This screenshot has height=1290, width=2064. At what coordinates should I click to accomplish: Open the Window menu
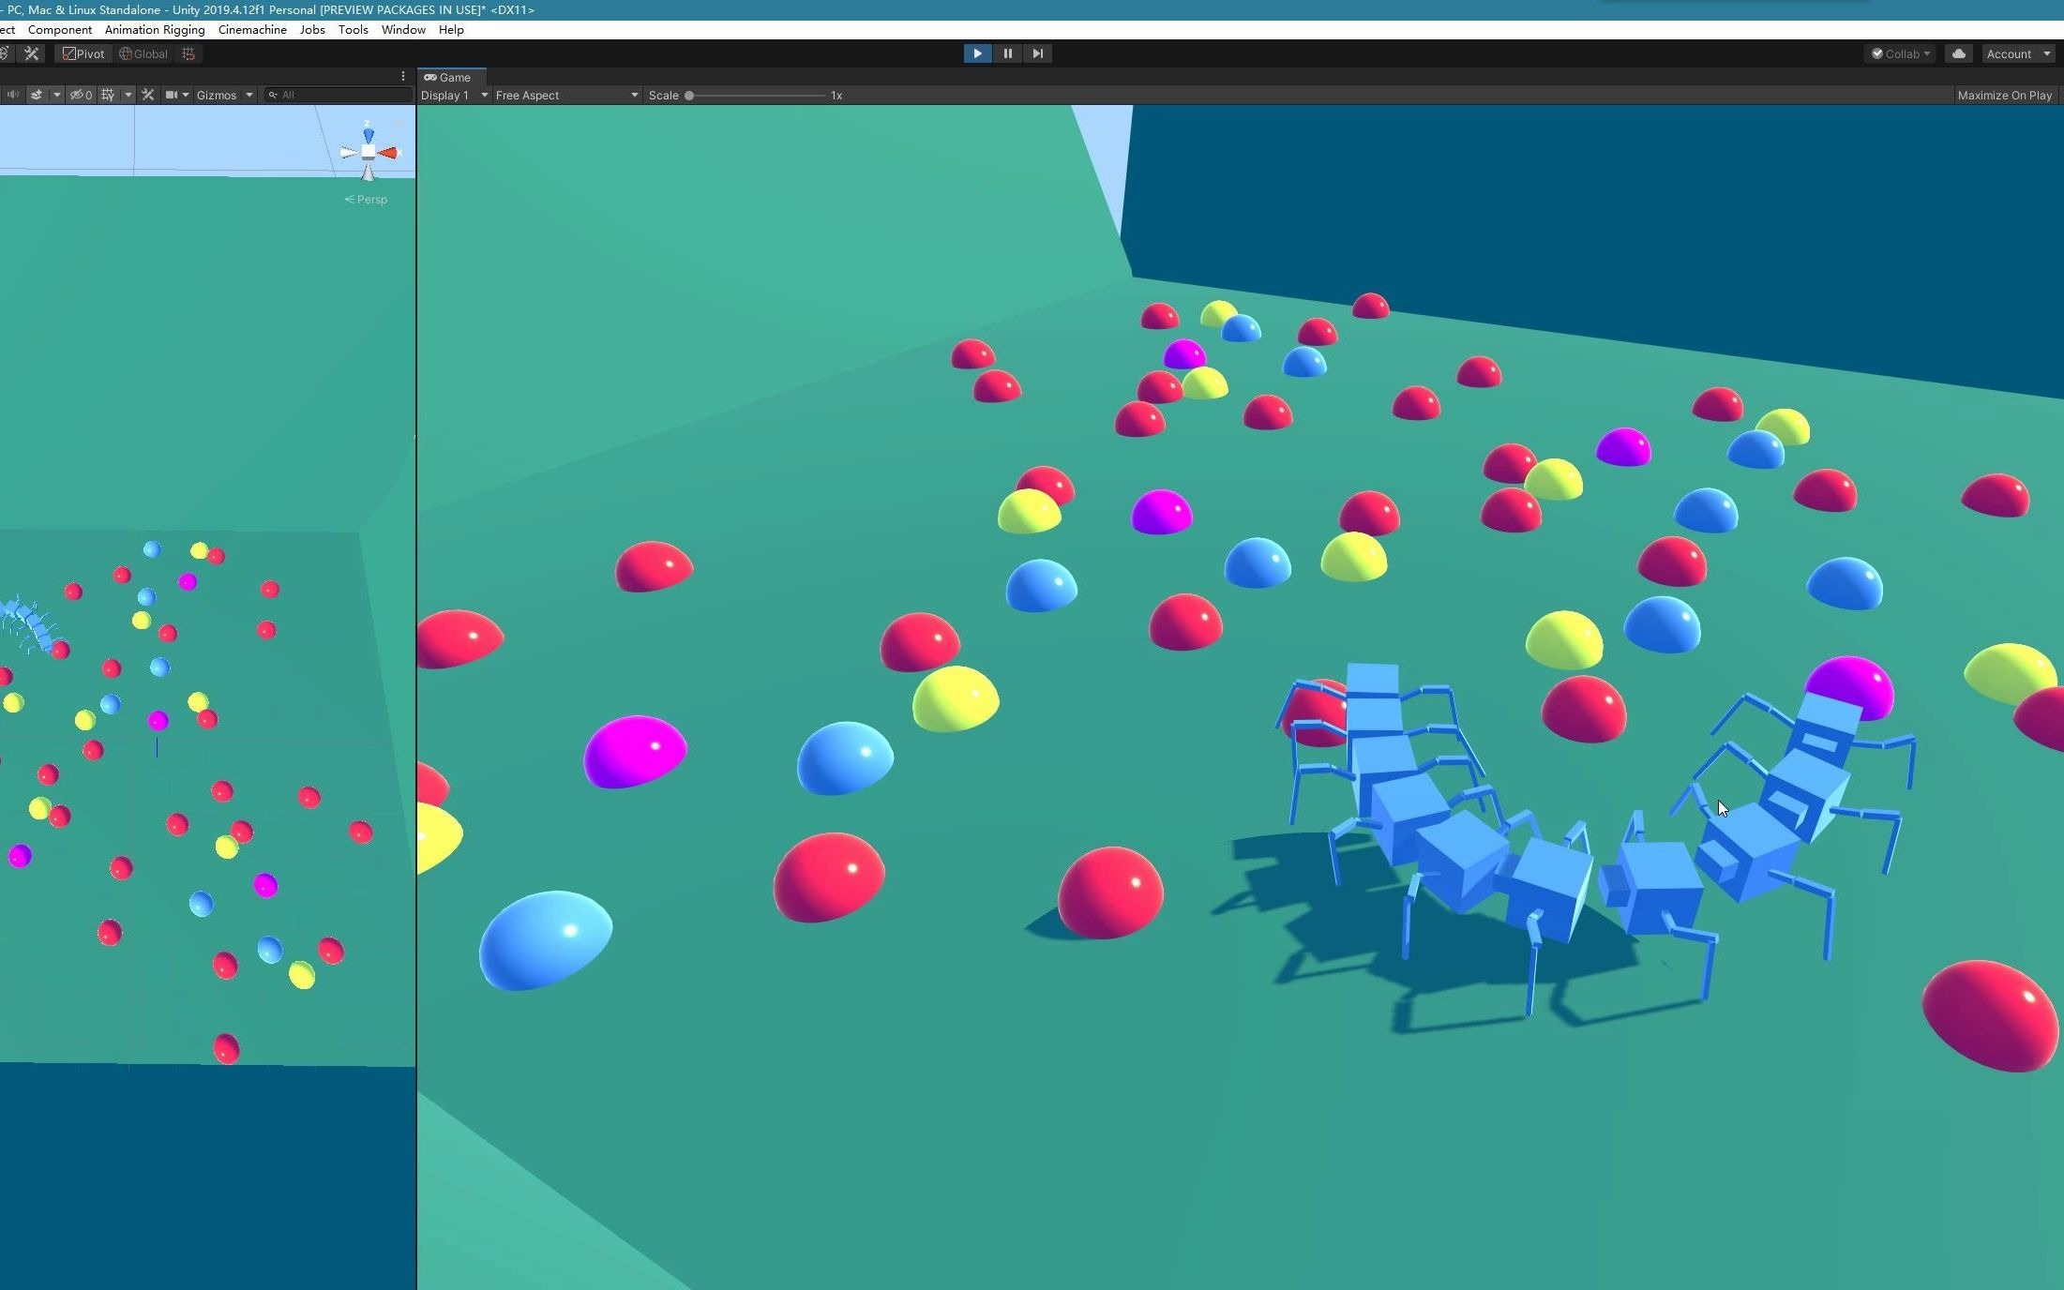402,29
